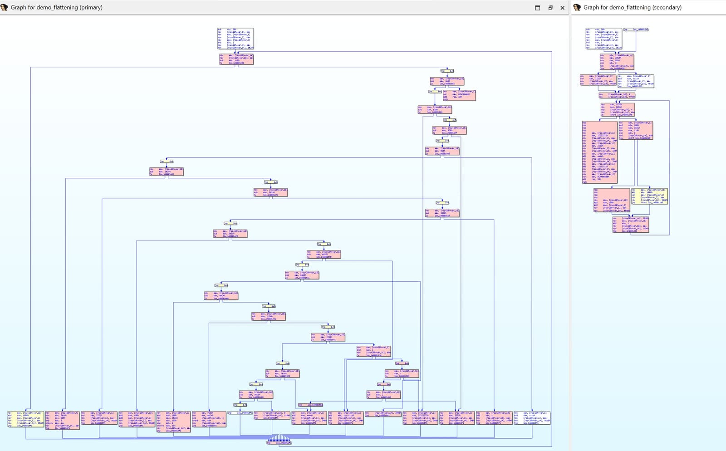Select the small jmp node beside secondary entry block
The height and width of the screenshot is (451, 726).
pos(636,29)
